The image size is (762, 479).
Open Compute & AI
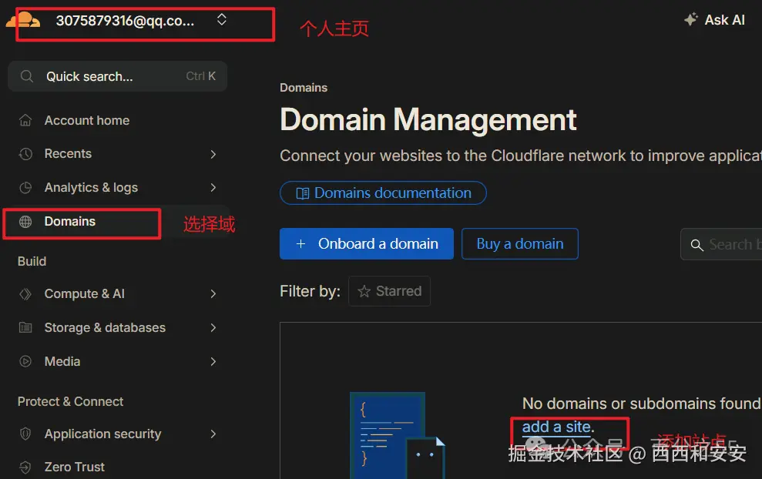pyautogui.click(x=85, y=294)
